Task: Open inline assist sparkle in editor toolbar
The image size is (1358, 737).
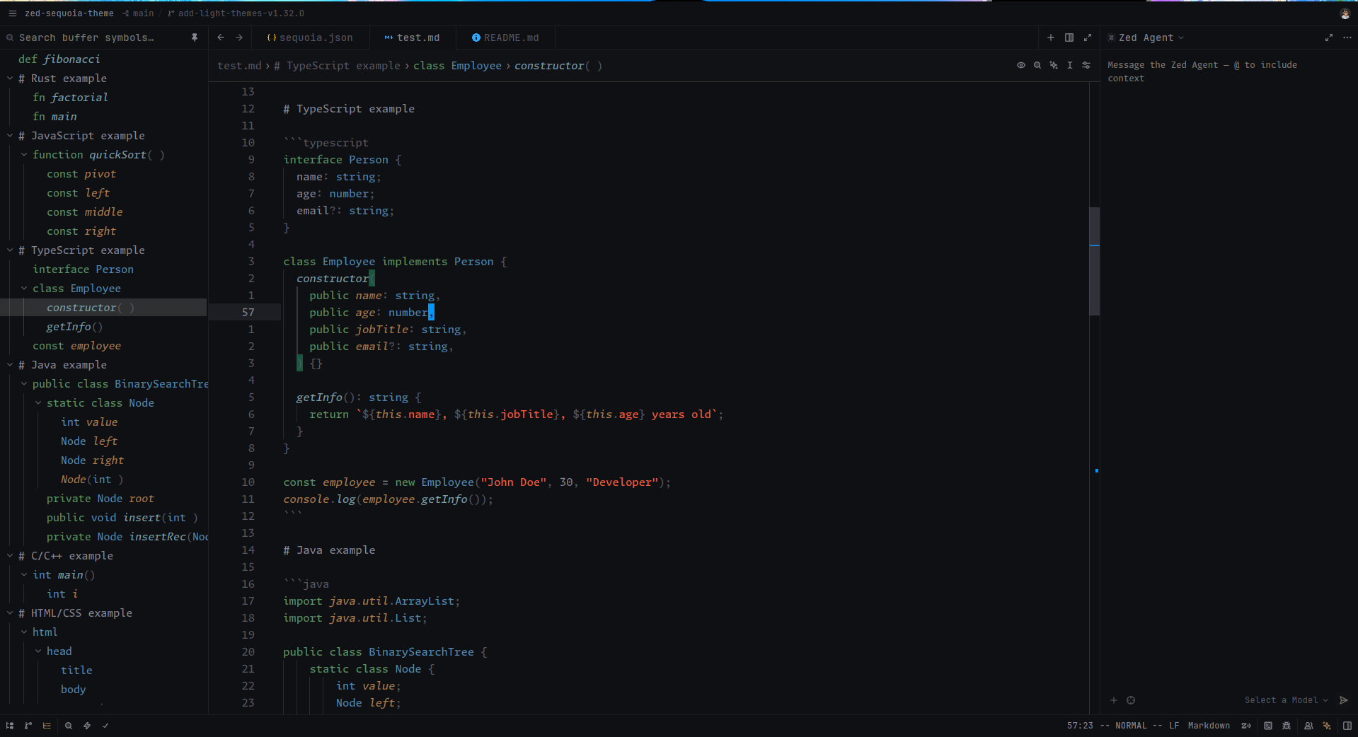Action: click(1054, 65)
